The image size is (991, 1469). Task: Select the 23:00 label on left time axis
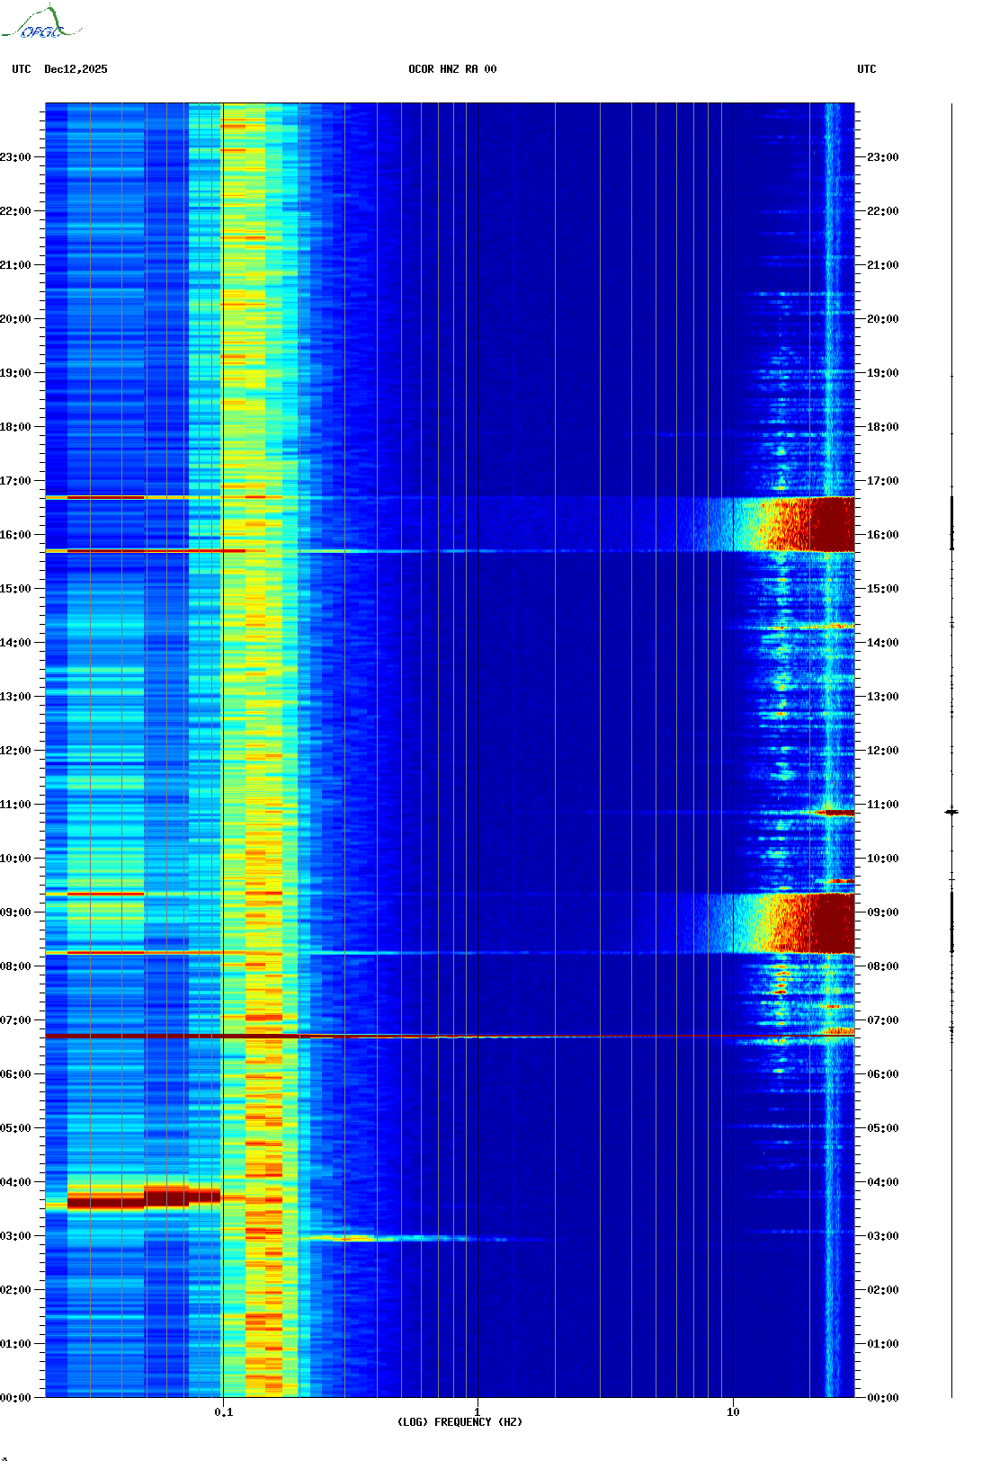[x=16, y=157]
